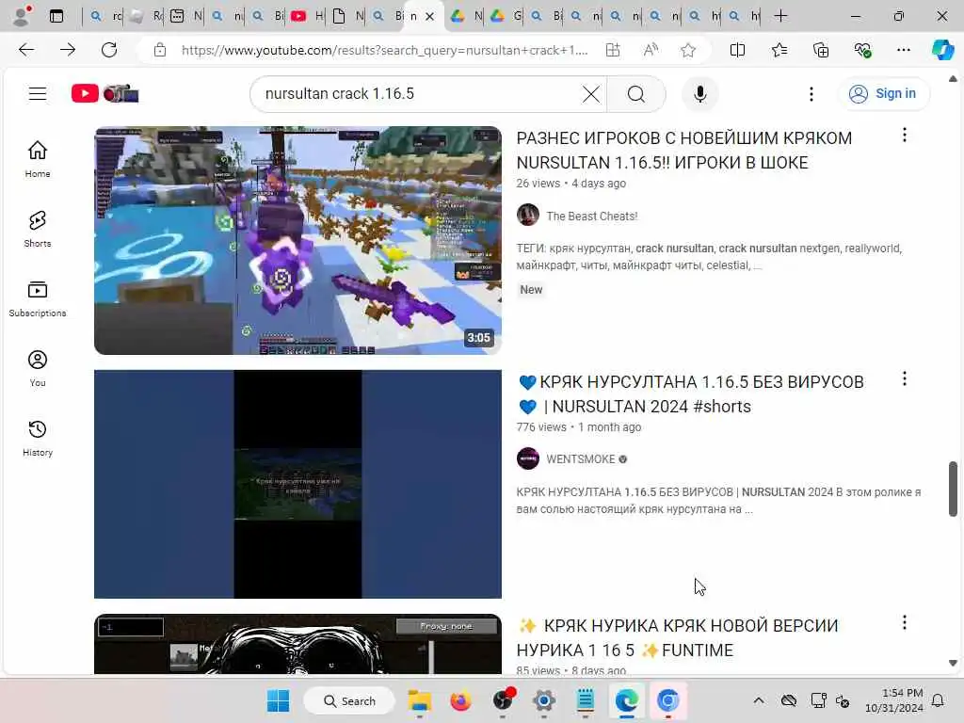Go to Home in sidebar
The image size is (964, 723).
point(38,158)
